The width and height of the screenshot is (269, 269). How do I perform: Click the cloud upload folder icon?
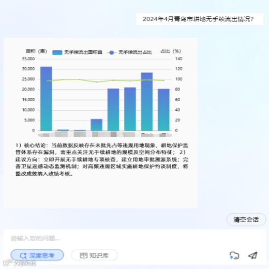(x=234, y=255)
